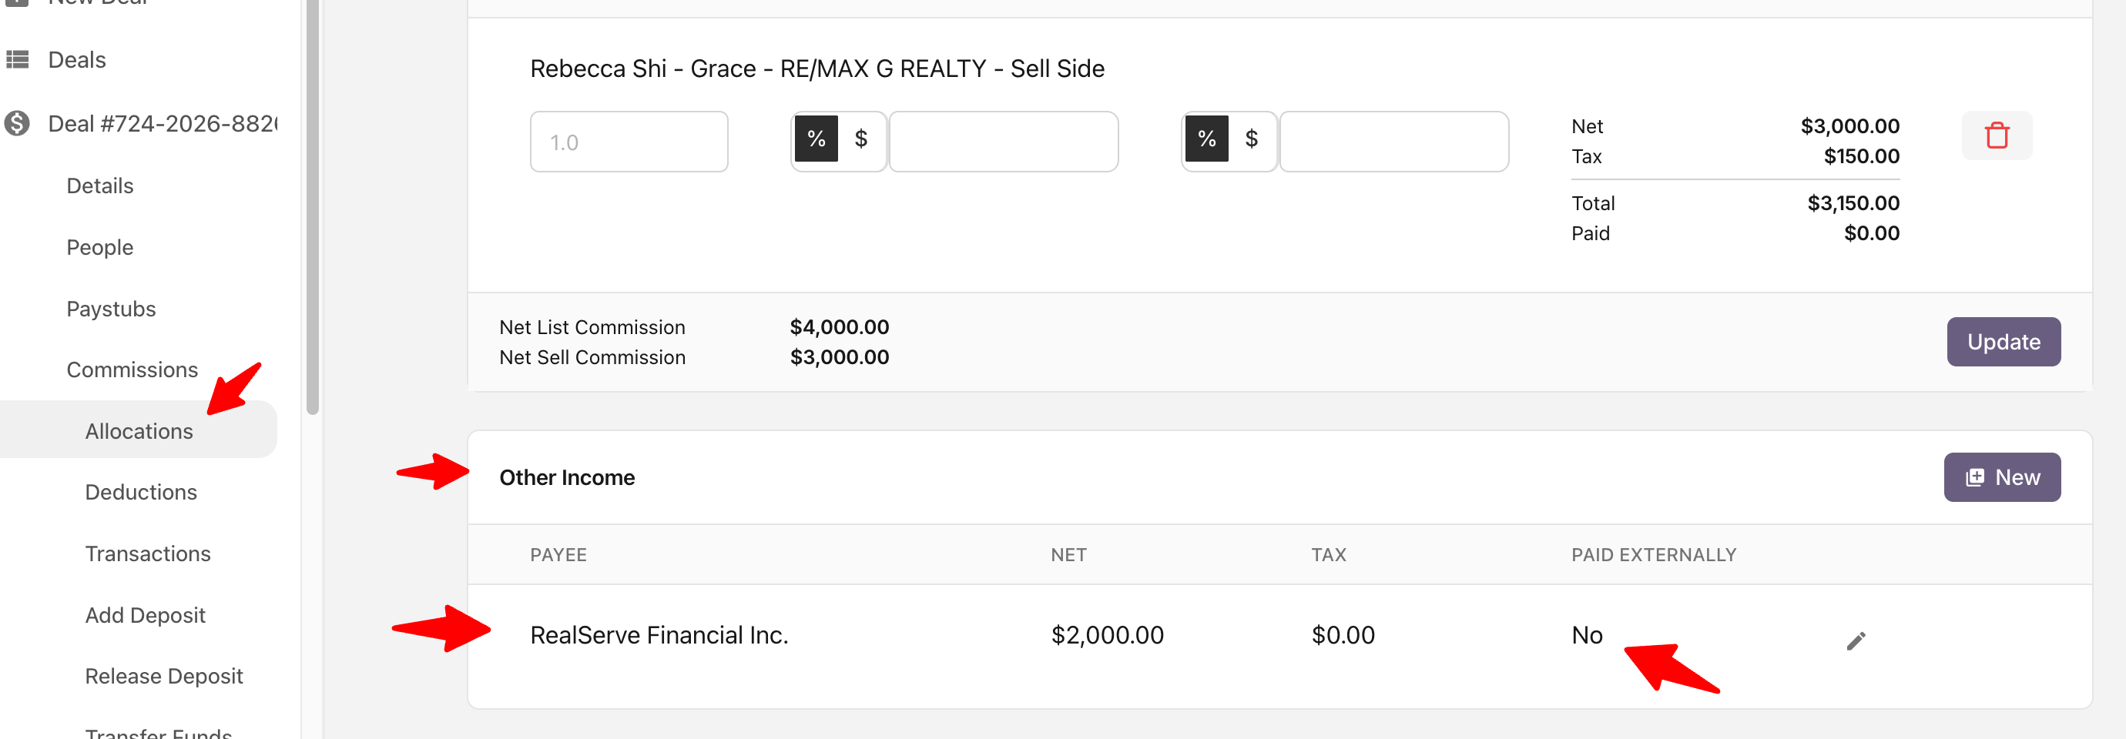Open the Deductions section in the sidebar
2126x739 pixels.
tap(141, 493)
